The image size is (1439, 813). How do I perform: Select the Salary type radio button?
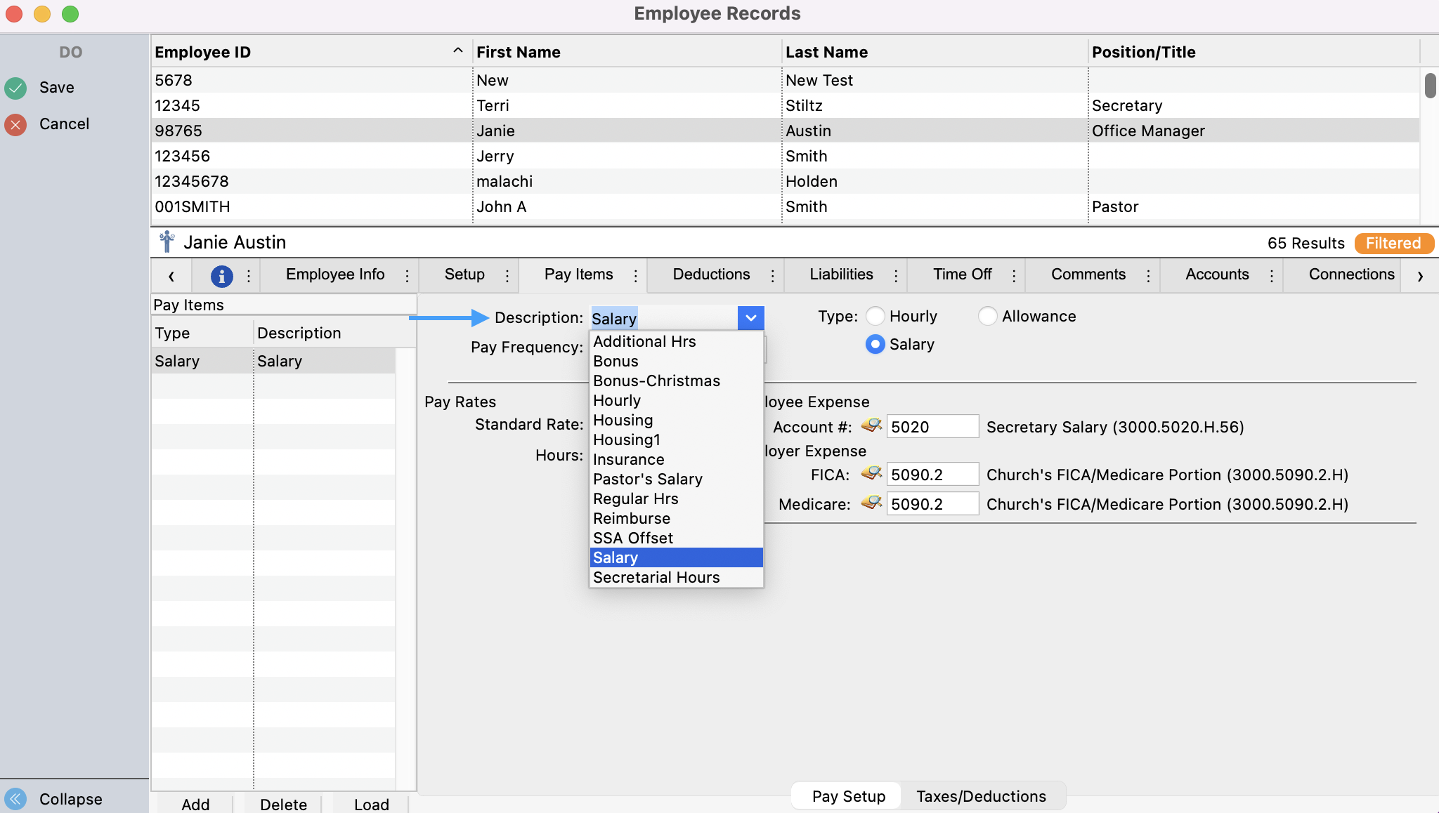click(x=875, y=344)
